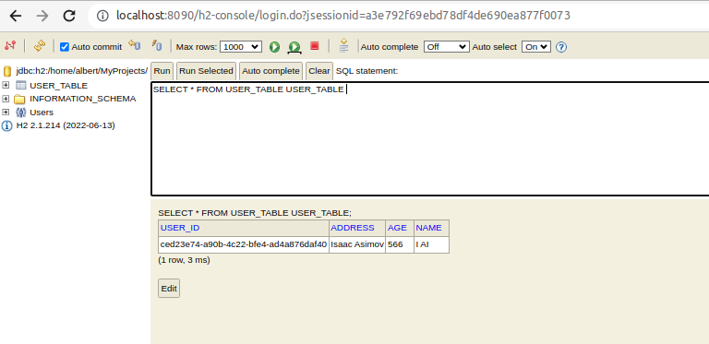Click the Run Selected green icon
709x344 pixels.
click(294, 47)
